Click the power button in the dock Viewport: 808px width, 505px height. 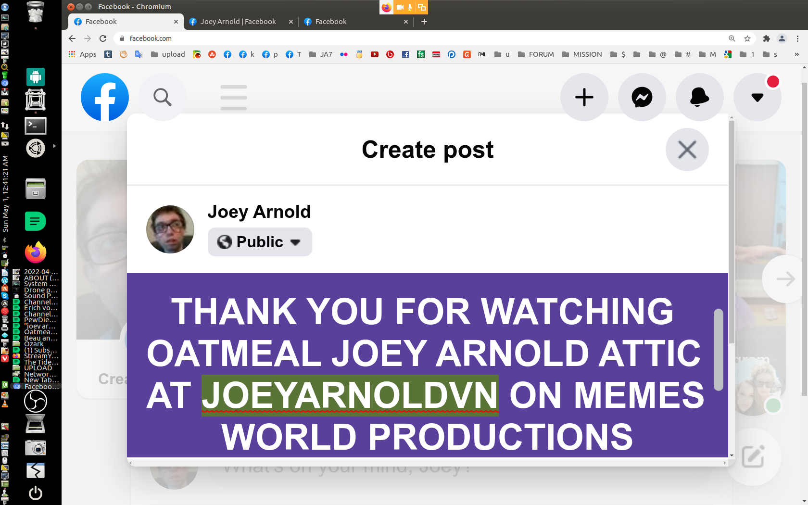[36, 493]
